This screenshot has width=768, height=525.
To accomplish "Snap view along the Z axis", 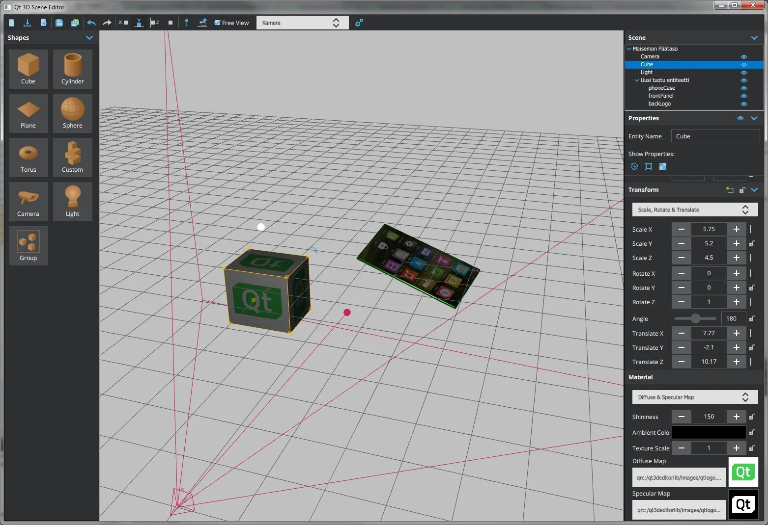I will click(155, 23).
